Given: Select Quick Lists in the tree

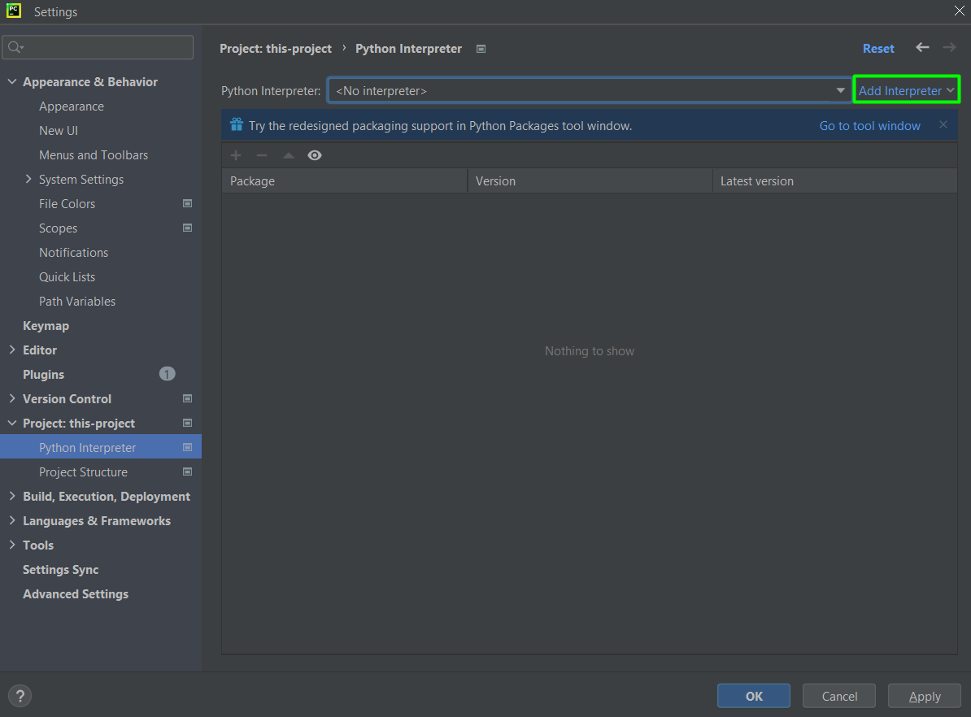Looking at the screenshot, I should [67, 276].
